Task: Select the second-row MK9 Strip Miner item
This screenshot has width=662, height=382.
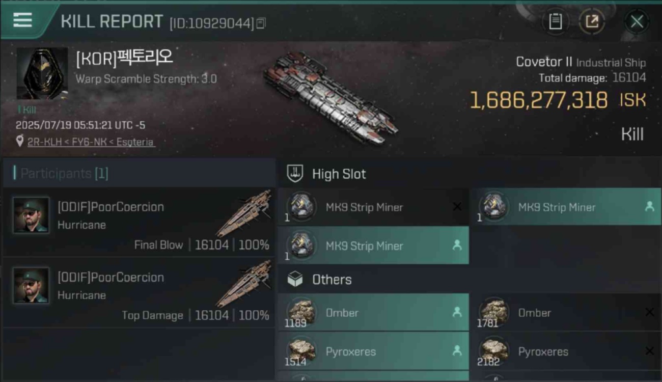Action: pyautogui.click(x=373, y=245)
